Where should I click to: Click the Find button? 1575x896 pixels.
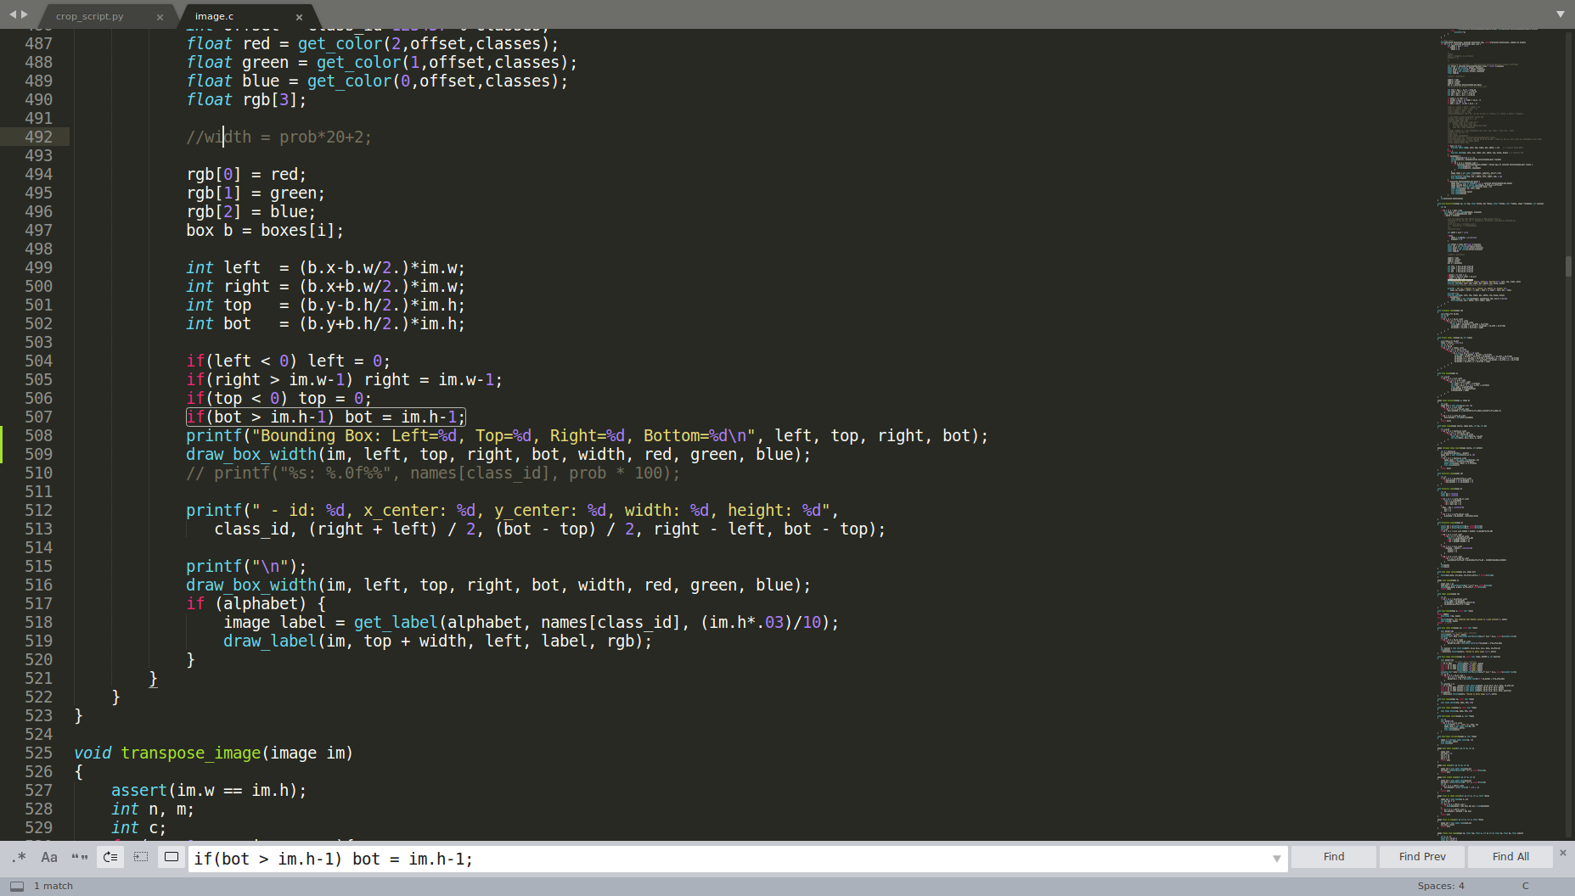coord(1334,857)
